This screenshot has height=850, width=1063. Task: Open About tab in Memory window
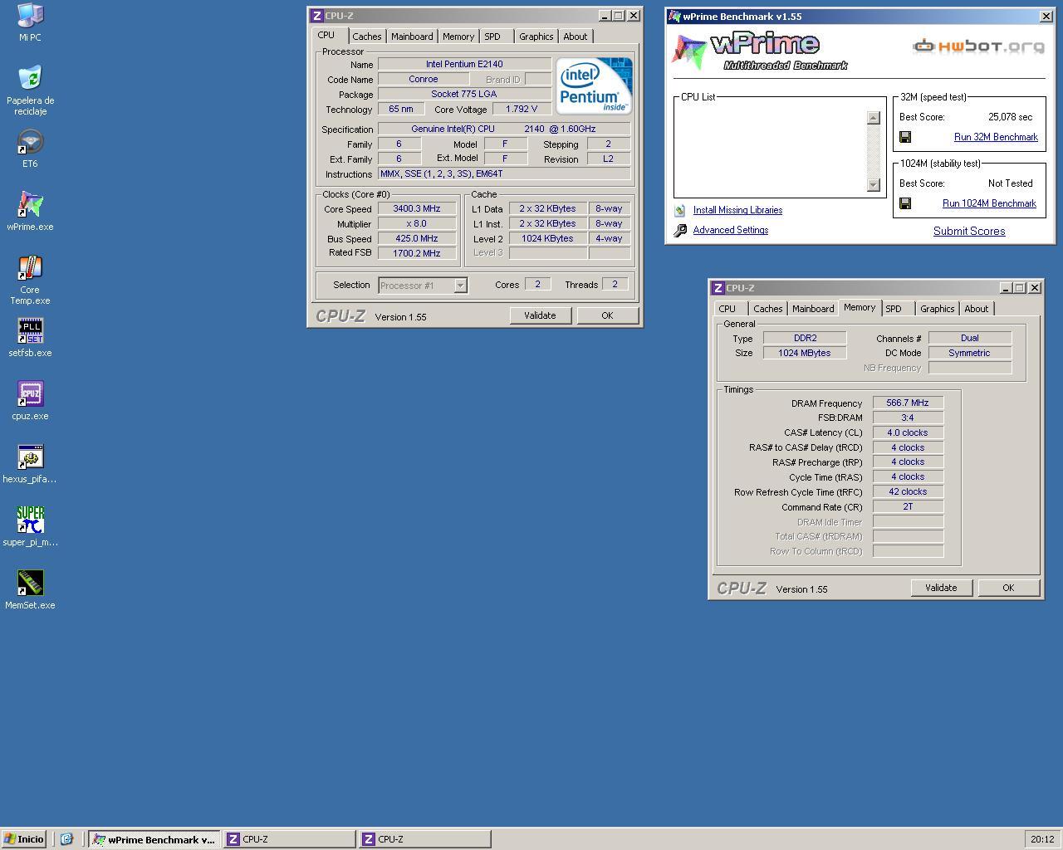(976, 309)
